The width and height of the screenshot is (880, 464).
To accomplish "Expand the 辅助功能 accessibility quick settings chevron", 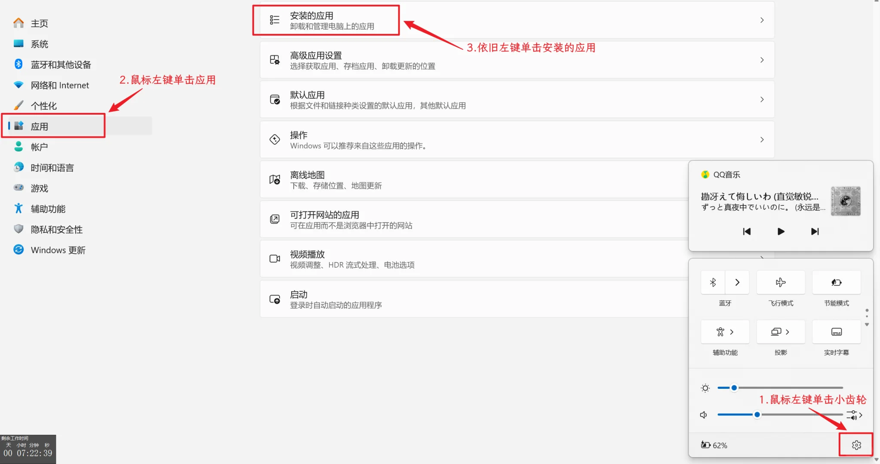I will coord(732,332).
